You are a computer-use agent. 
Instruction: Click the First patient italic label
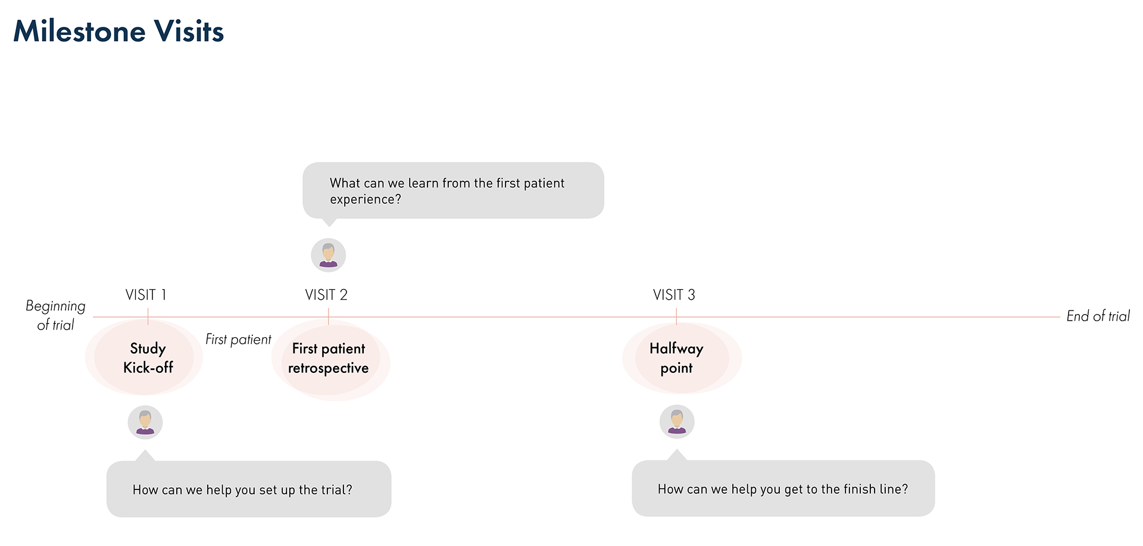pyautogui.click(x=238, y=340)
